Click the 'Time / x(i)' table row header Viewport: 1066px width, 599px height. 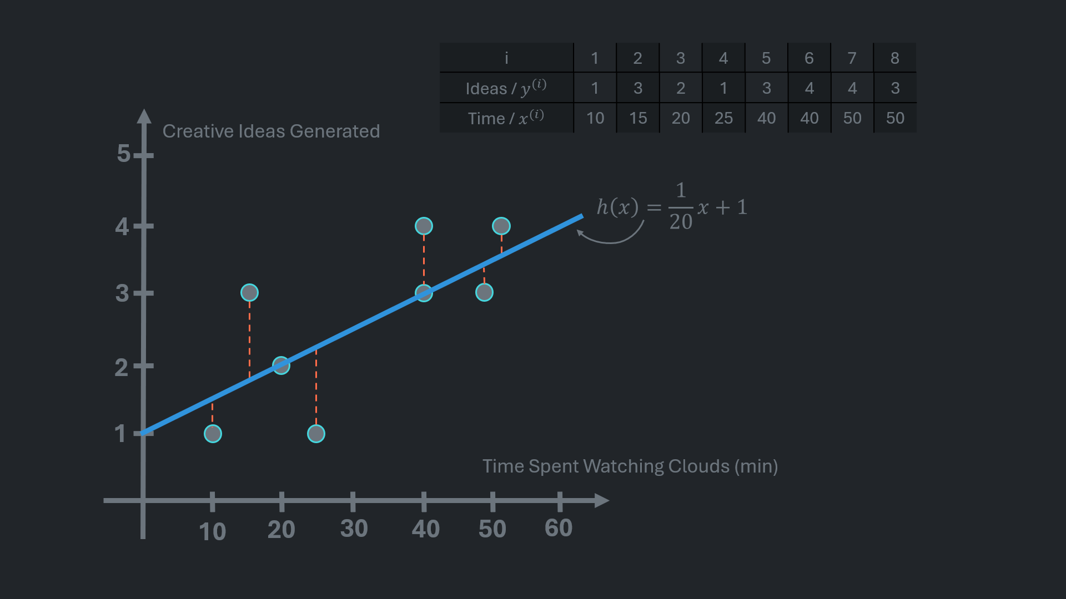pos(506,118)
